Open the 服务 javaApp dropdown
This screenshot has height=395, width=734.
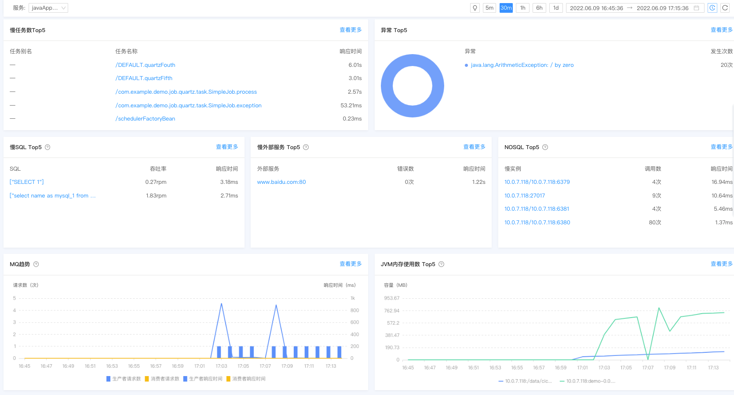48,8
